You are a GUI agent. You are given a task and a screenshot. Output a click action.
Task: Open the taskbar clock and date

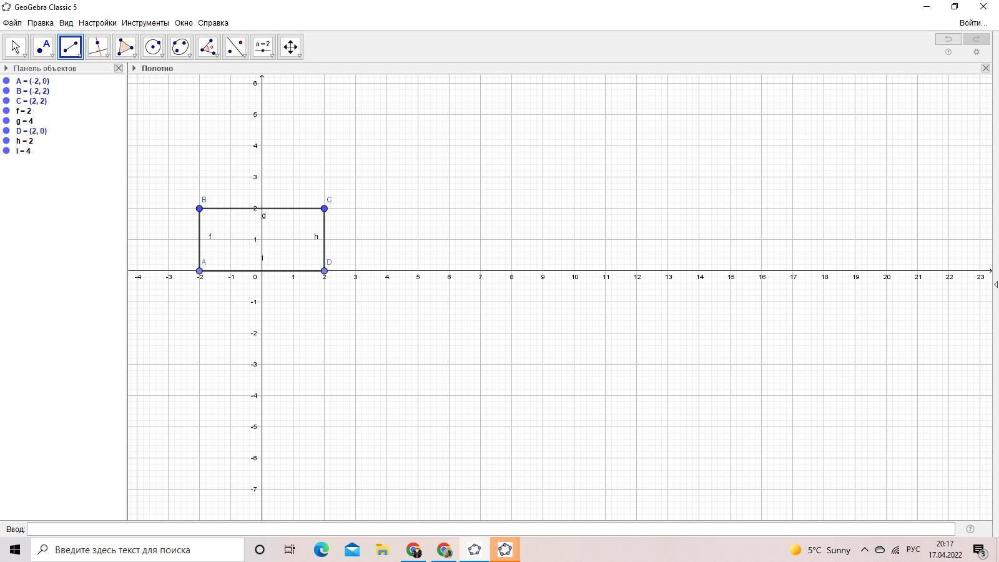click(x=945, y=550)
